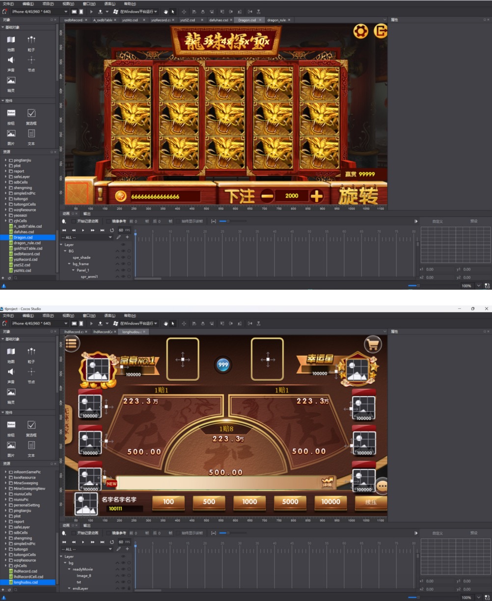
Task: Toggle eye visibility for spe_shade layer
Action: pyautogui.click(x=123, y=257)
